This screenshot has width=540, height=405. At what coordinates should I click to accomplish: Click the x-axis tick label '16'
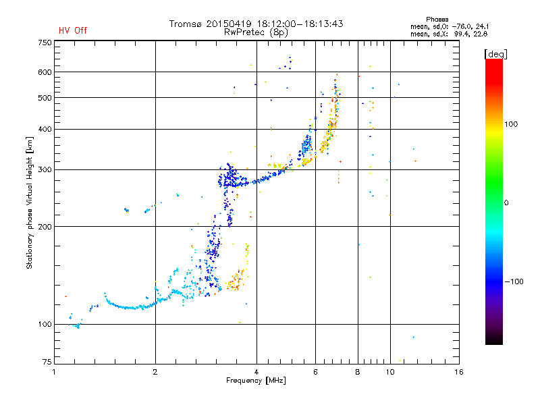(459, 372)
